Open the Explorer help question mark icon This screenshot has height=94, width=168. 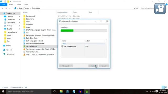click(166, 4)
